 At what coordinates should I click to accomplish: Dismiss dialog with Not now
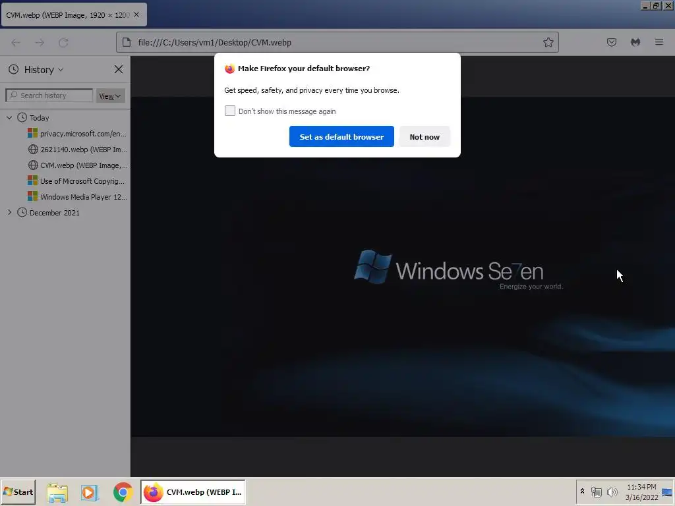[425, 136]
